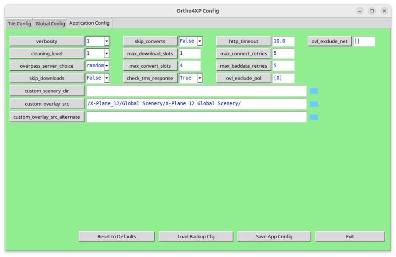396x257 pixels.
Task: Switch to the Tile Config tab
Action: click(19, 23)
